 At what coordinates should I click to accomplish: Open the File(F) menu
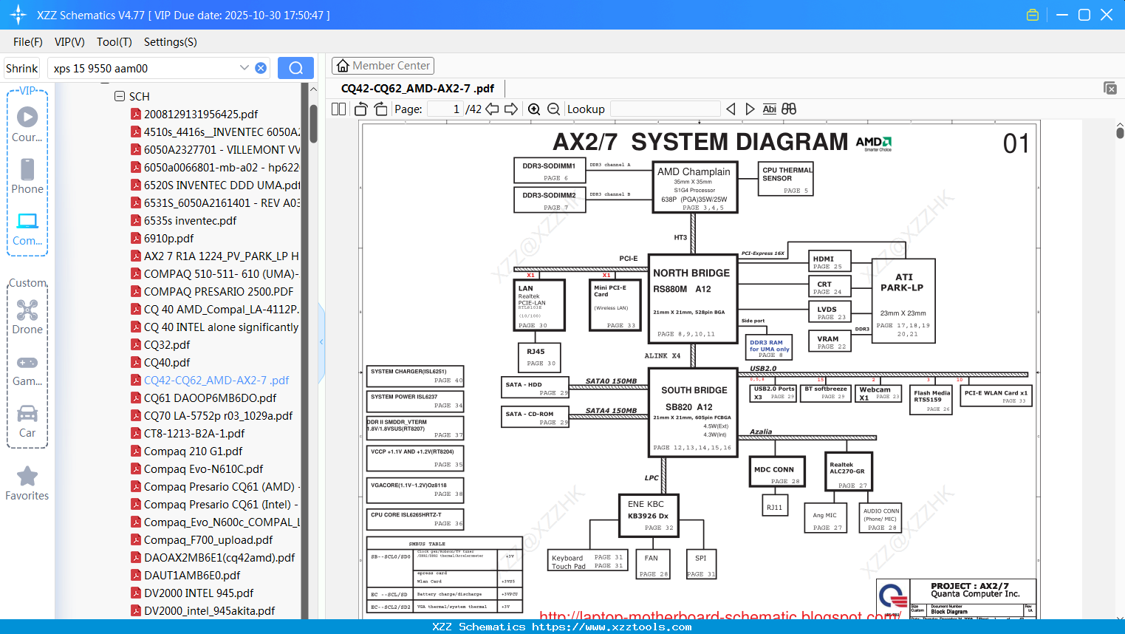(28, 42)
